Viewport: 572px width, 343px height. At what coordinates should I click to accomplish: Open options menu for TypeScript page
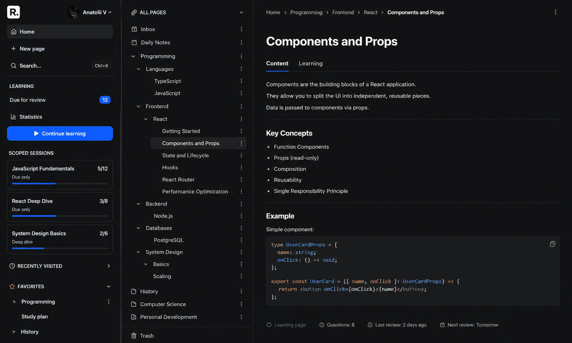pyautogui.click(x=241, y=81)
